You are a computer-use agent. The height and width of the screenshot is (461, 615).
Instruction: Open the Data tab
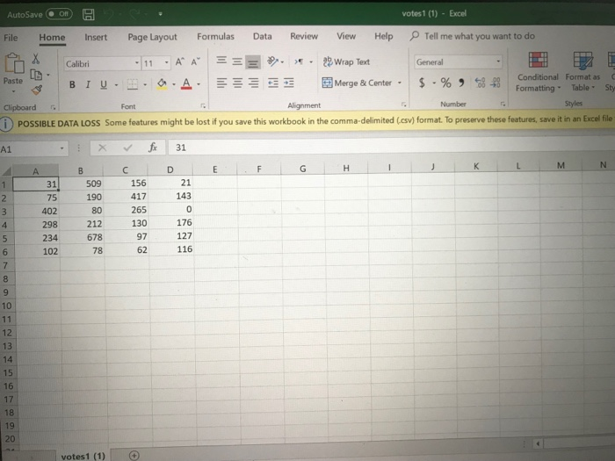coord(263,37)
